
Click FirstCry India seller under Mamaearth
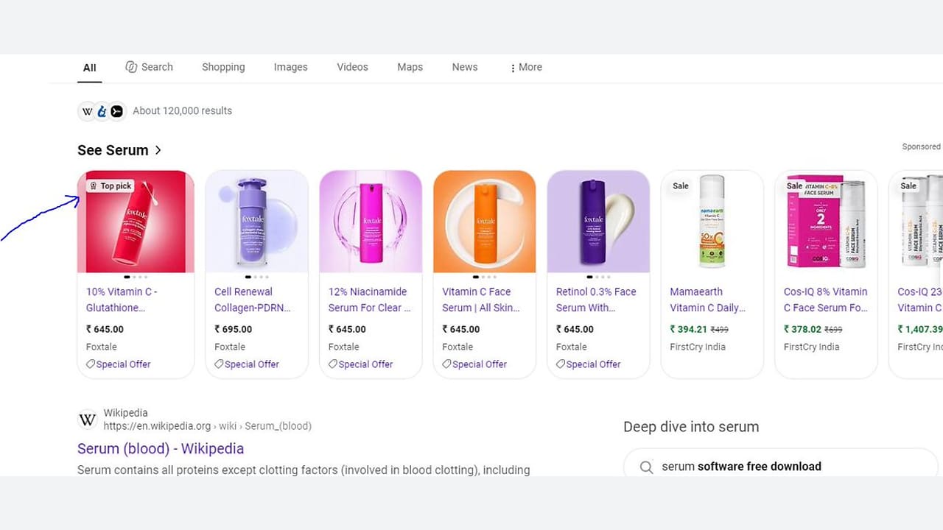coord(698,347)
